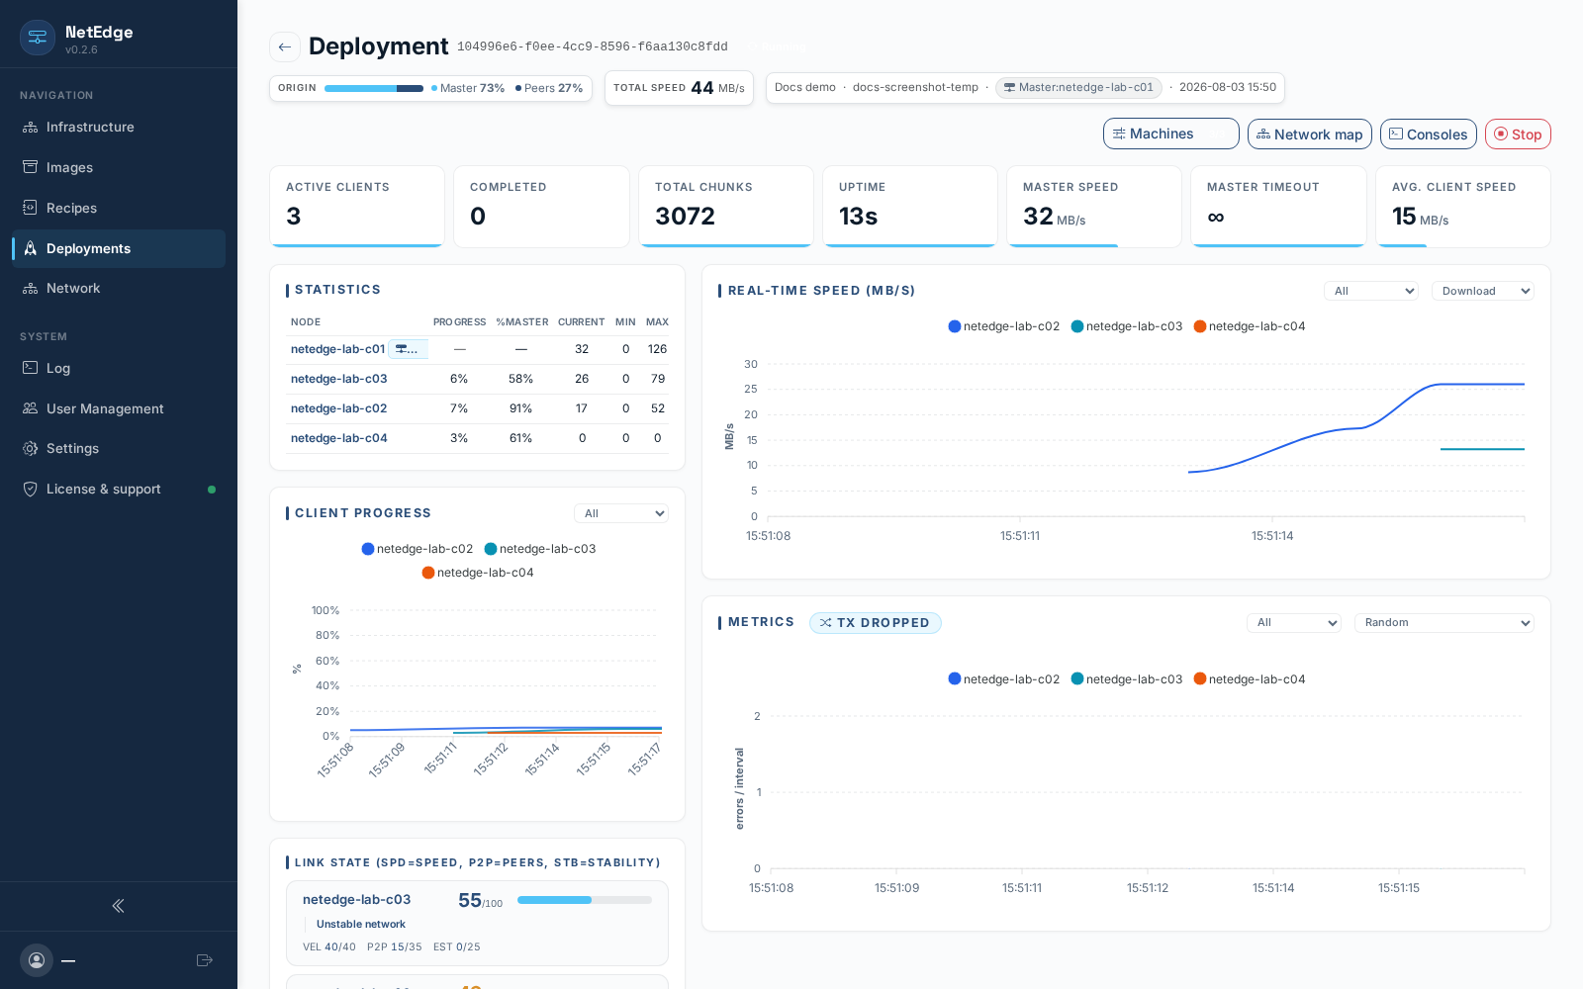
Task: Click the TX DROPPED metric chip
Action: pos(876,623)
